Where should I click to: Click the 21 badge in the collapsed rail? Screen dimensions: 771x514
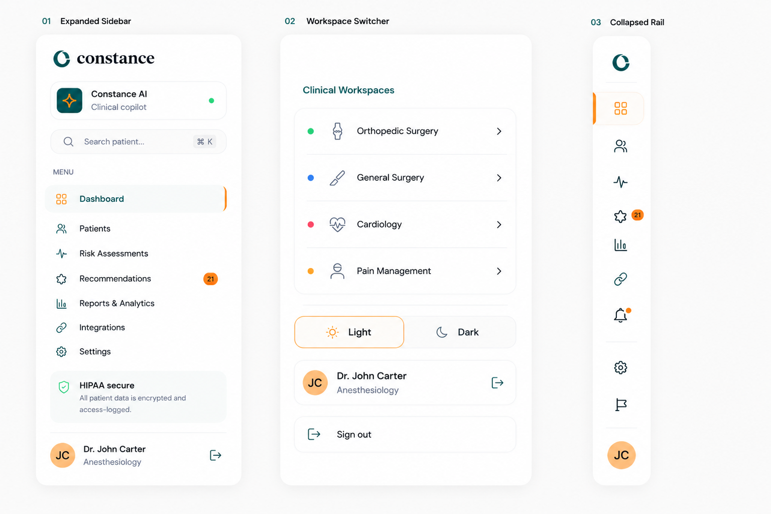pos(637,215)
